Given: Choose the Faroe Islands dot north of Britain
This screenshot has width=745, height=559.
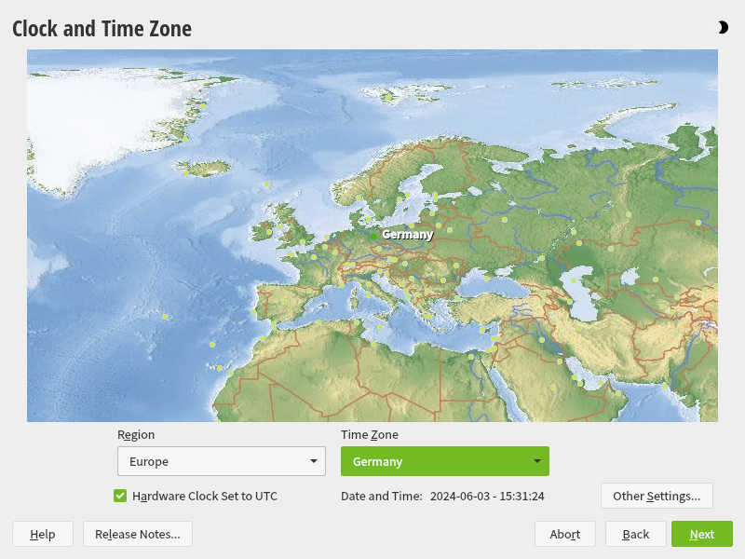Looking at the screenshot, I should pyautogui.click(x=267, y=184).
